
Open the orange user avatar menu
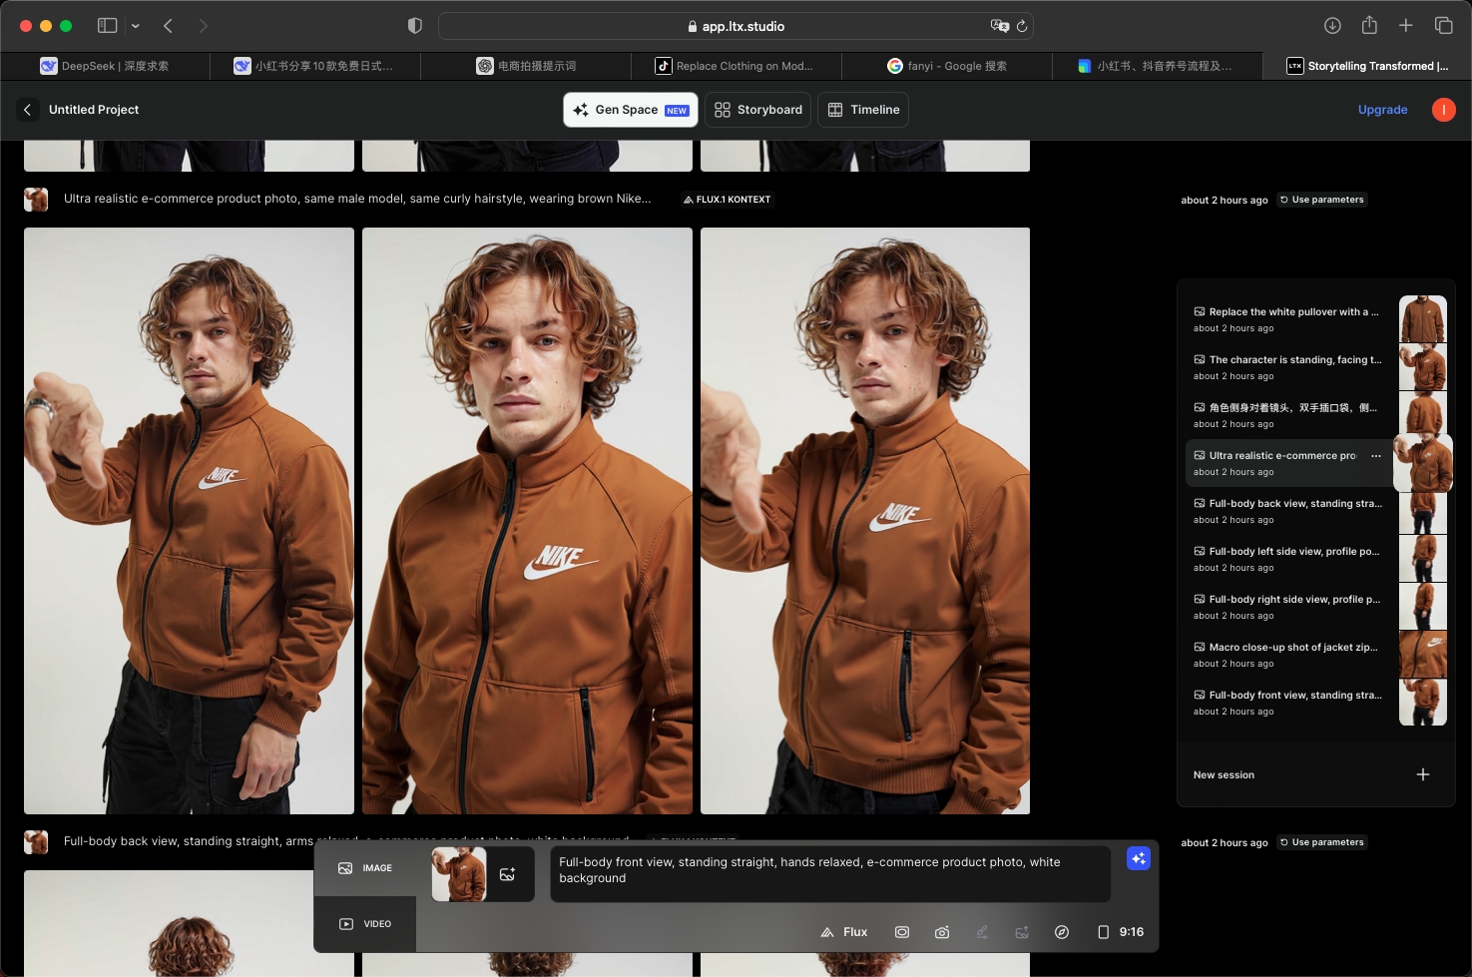click(1443, 110)
